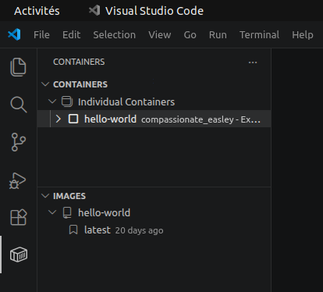The height and width of the screenshot is (292, 323).
Task: Open the Explorer view icon
Action: [x=18, y=67]
